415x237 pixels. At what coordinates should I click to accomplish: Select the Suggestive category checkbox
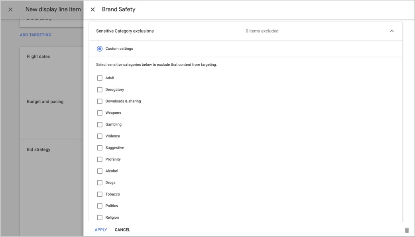[x=100, y=148]
